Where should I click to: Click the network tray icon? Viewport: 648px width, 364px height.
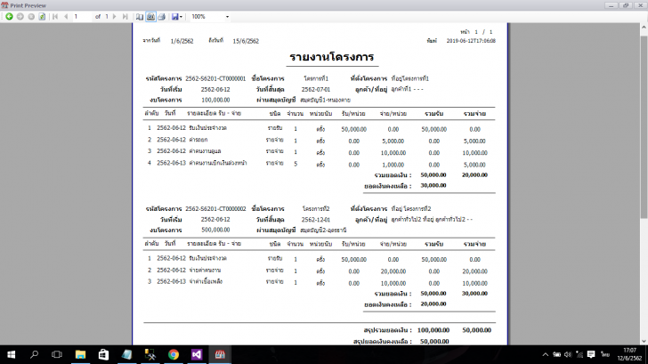click(x=579, y=354)
